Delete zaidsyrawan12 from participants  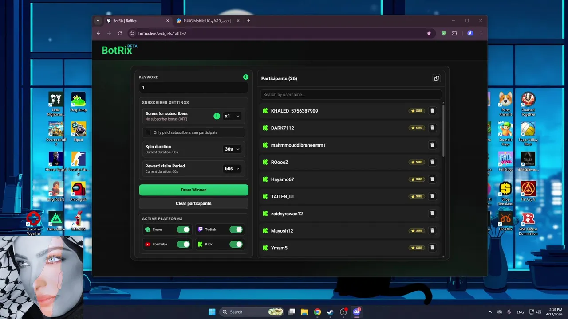coord(432,214)
